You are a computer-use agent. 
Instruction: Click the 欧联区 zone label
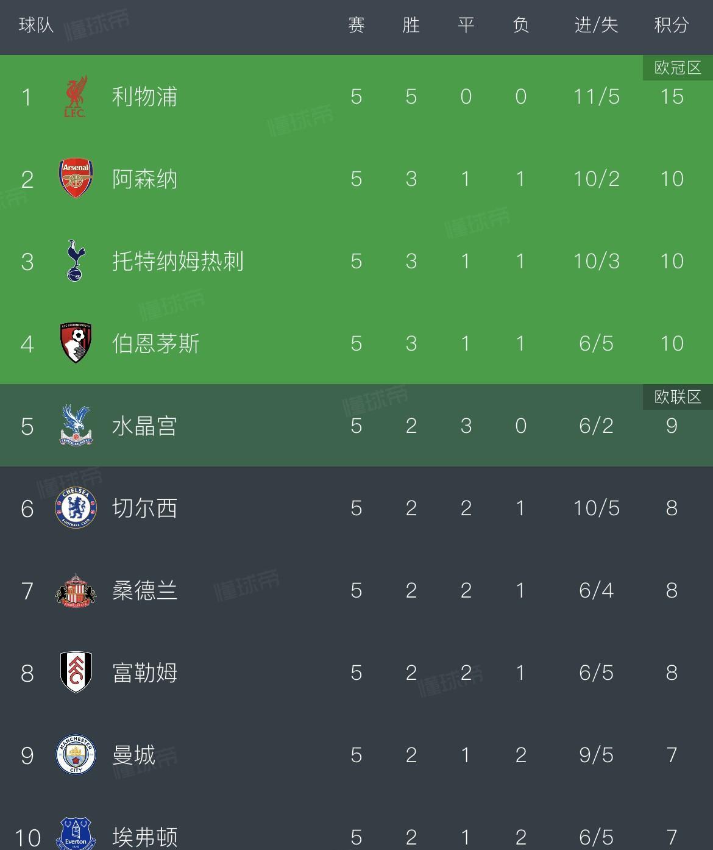pyautogui.click(x=678, y=397)
